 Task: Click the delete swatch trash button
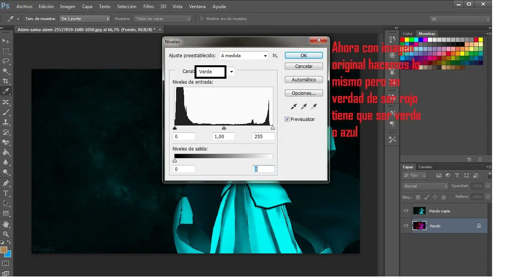tap(480, 159)
